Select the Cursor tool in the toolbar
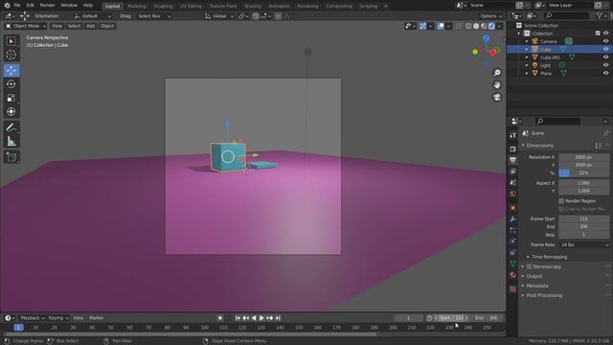Image resolution: width=613 pixels, height=345 pixels. [11, 55]
